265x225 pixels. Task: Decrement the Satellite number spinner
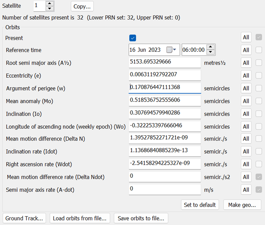[49, 9]
